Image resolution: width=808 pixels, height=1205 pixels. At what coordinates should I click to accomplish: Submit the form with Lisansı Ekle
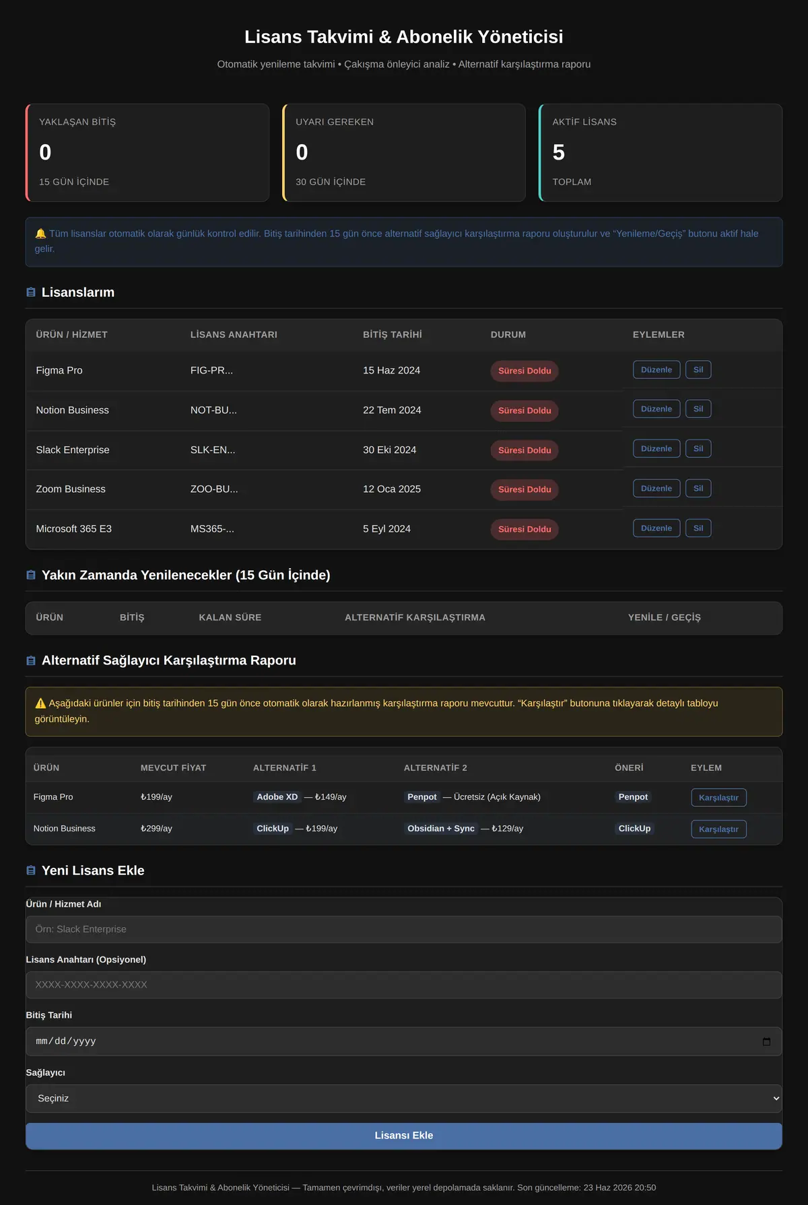click(x=404, y=1136)
